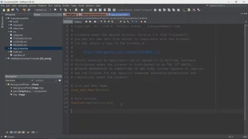The width and height of the screenshot is (248, 139).
Task: Click the Save All toolbar icon
Action: point(17,10)
